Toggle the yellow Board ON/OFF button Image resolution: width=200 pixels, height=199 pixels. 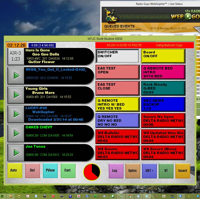coord(163,56)
